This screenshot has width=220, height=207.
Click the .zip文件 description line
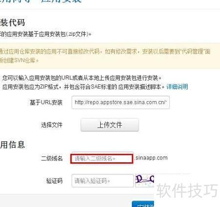click(45, 34)
